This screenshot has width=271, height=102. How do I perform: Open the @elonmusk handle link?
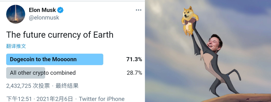[44, 18]
